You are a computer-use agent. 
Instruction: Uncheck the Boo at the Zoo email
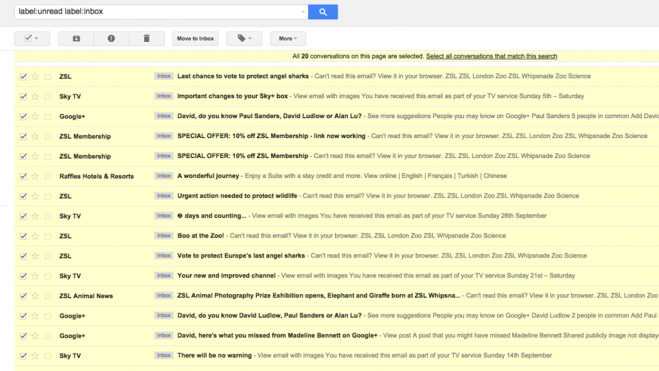coord(23,236)
